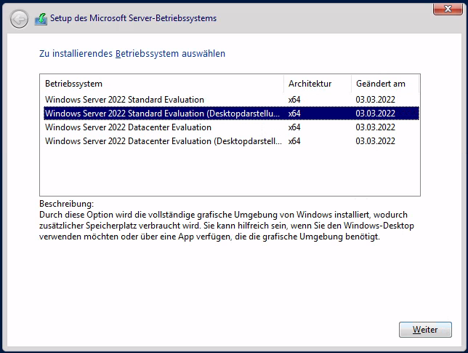Screen dimensions: 468x353
Task: Close the setup window with the red X
Action: pos(448,9)
